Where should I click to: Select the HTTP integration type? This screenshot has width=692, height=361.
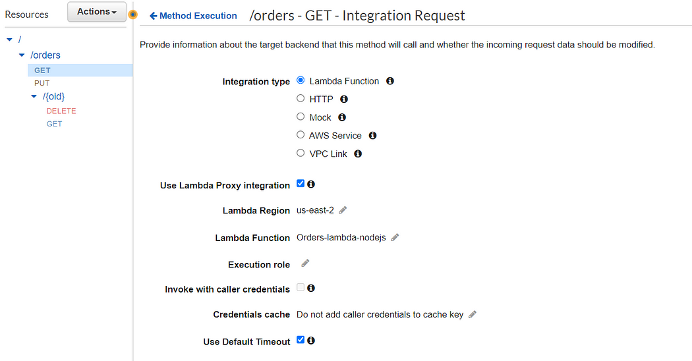click(x=301, y=98)
